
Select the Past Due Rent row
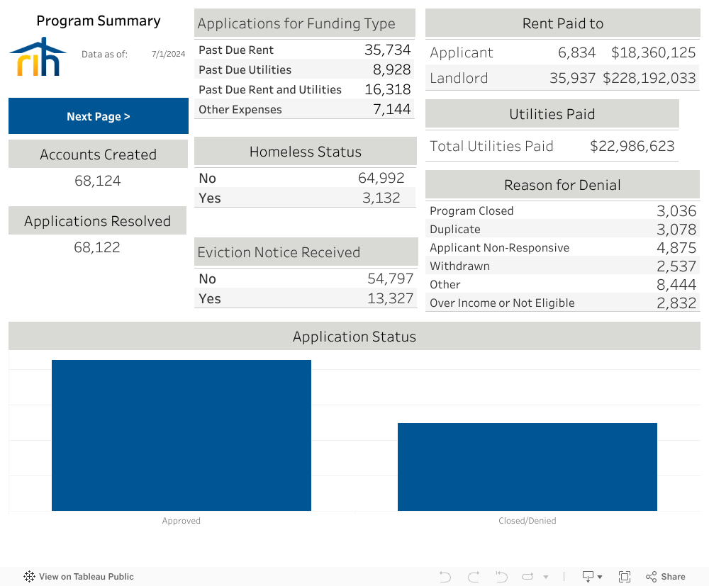304,50
